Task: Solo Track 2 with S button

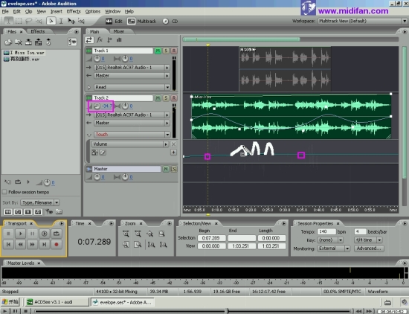Action: click(166, 98)
